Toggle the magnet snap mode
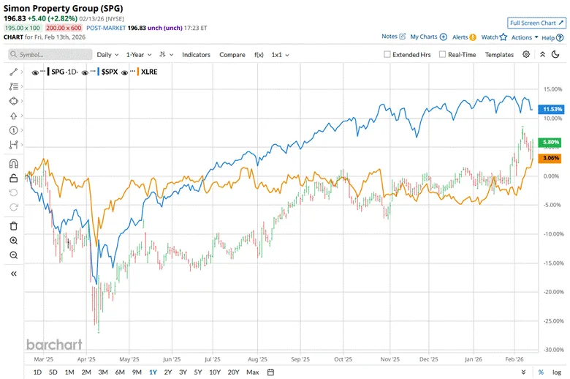The image size is (570, 379). pyautogui.click(x=13, y=164)
